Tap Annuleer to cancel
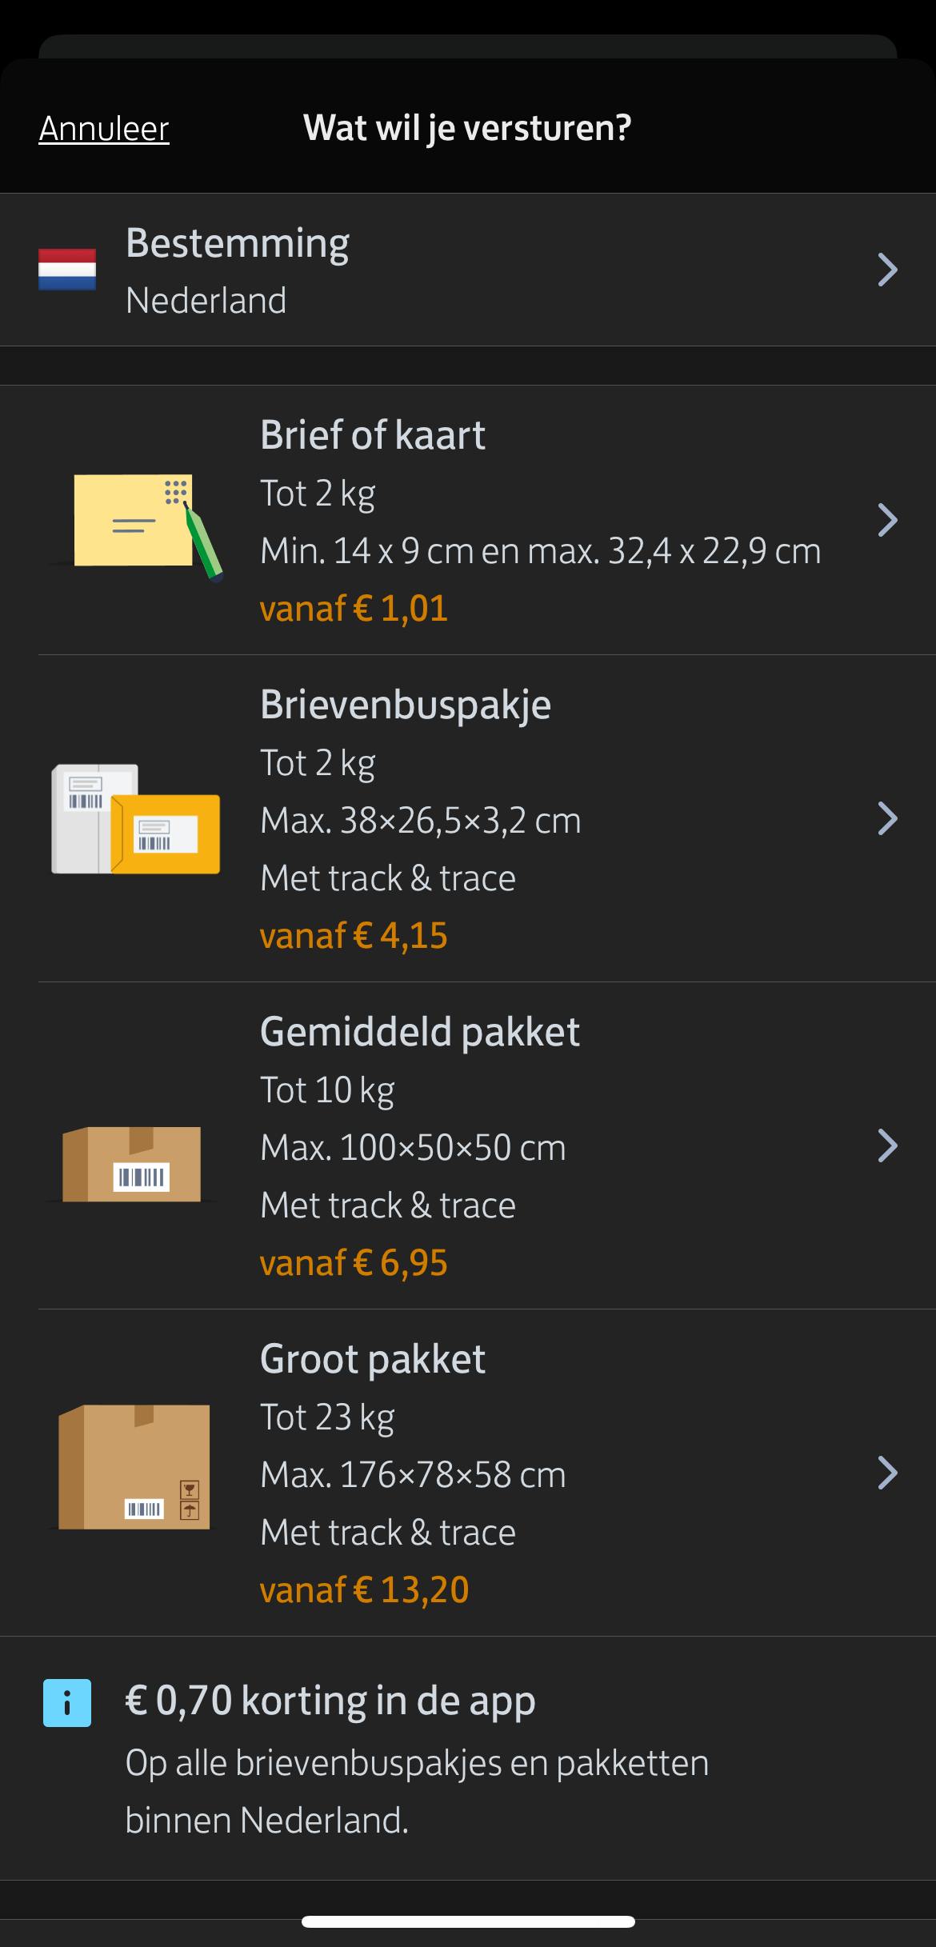 pos(104,128)
